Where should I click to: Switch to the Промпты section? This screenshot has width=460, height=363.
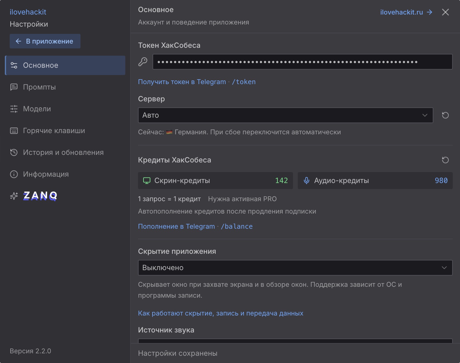coord(65,87)
